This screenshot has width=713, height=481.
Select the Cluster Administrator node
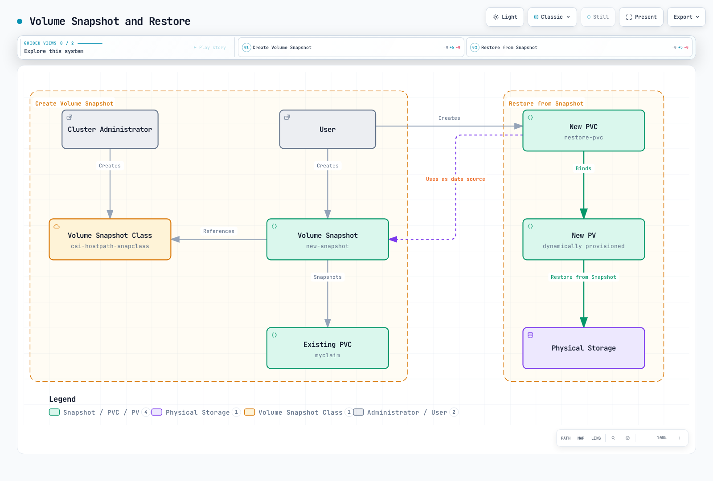pyautogui.click(x=110, y=129)
